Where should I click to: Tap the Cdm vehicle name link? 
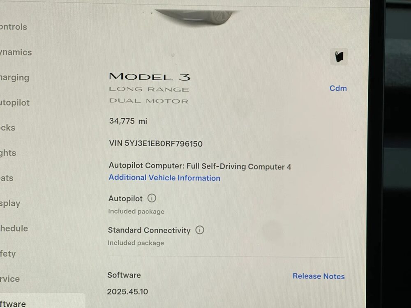338,88
